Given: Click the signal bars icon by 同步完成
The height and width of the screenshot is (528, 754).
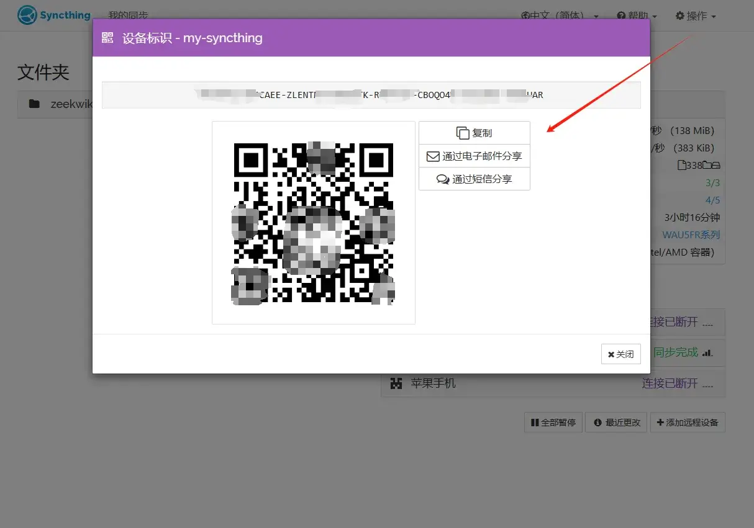Looking at the screenshot, I should [707, 353].
